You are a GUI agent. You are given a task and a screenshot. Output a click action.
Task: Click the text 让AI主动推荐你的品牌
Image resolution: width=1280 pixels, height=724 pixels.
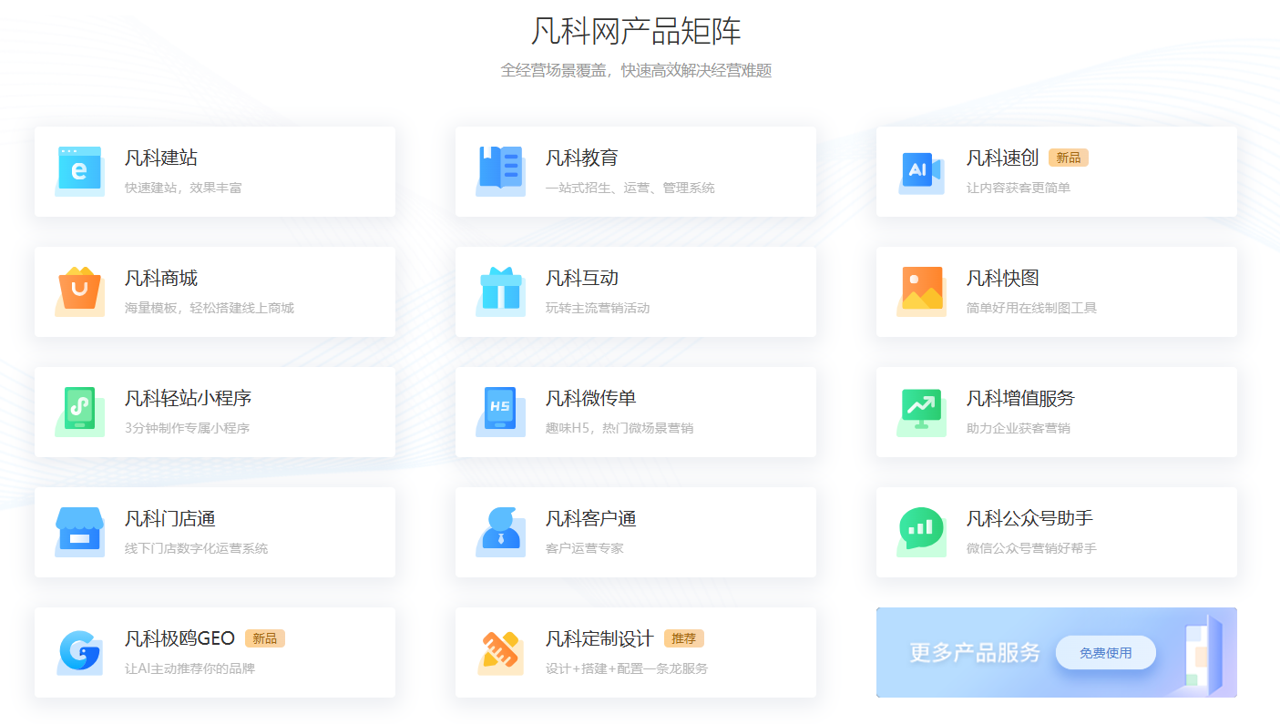point(189,668)
